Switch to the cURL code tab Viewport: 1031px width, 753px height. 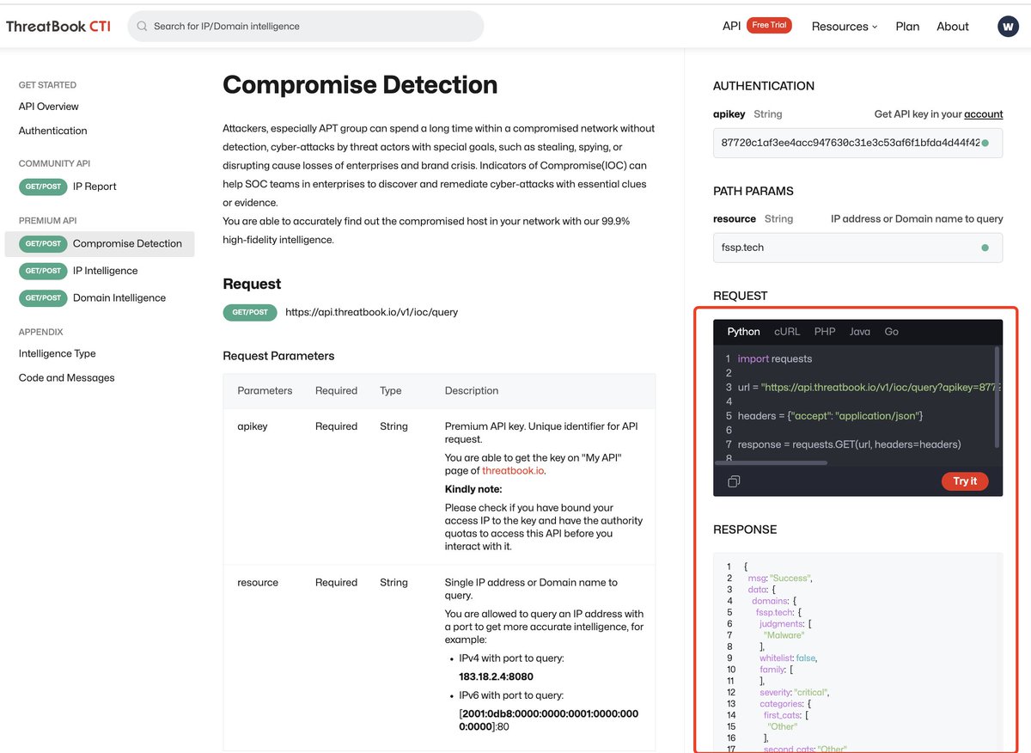point(787,332)
